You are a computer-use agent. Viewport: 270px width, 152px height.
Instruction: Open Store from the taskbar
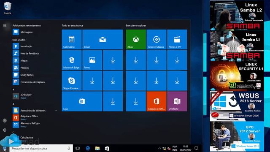click(107, 148)
